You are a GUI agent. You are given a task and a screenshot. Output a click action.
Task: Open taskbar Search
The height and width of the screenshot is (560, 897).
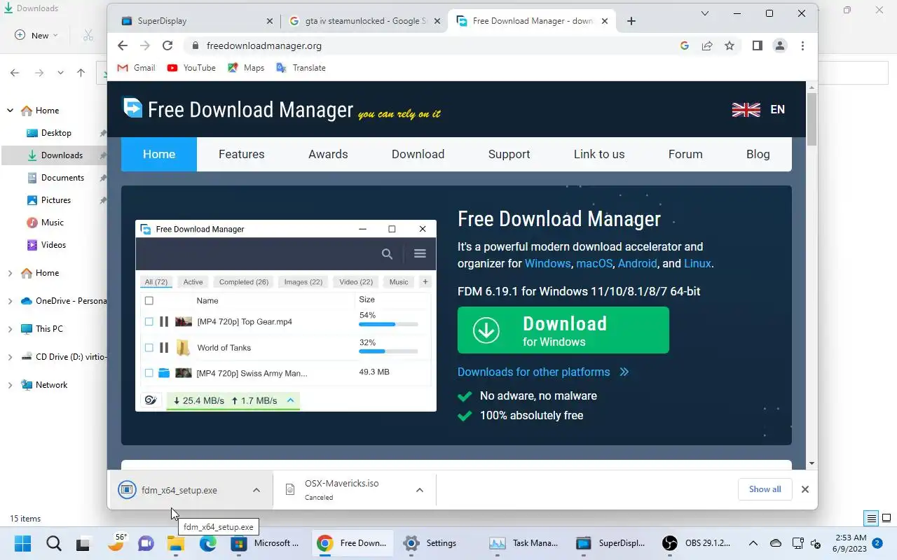pos(53,543)
